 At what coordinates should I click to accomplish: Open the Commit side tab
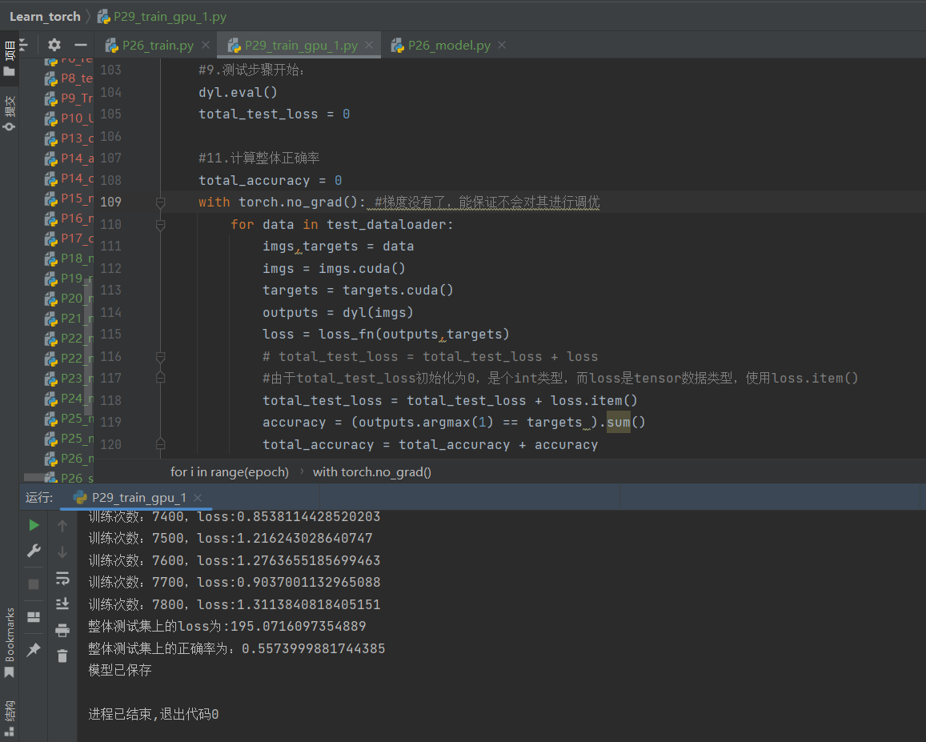tap(10, 113)
